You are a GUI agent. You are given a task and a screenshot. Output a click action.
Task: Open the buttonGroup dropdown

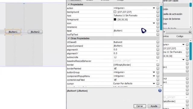(x=154, y=72)
